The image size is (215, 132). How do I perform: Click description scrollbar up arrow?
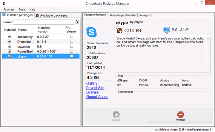click(x=208, y=38)
